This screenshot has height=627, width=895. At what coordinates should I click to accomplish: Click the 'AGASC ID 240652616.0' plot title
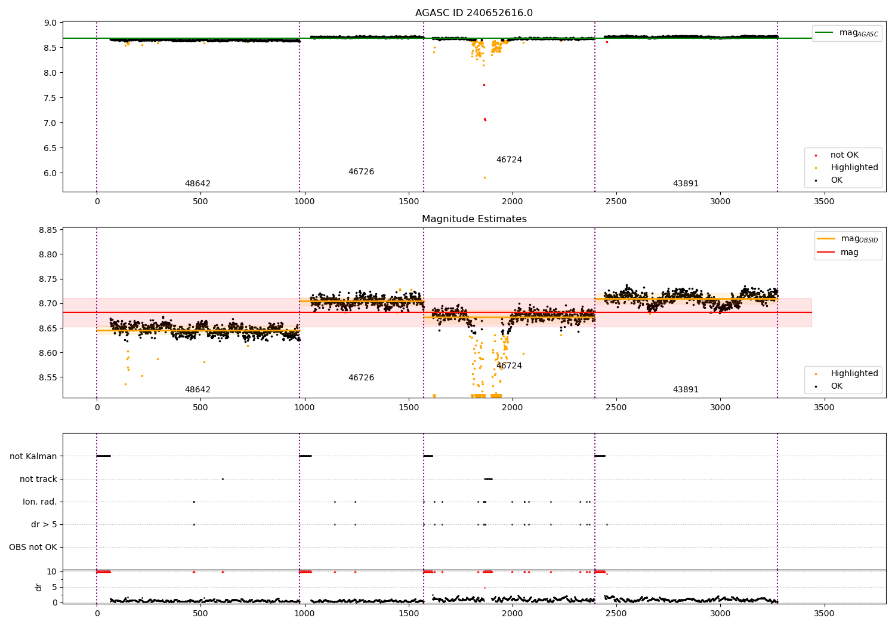[x=474, y=13]
